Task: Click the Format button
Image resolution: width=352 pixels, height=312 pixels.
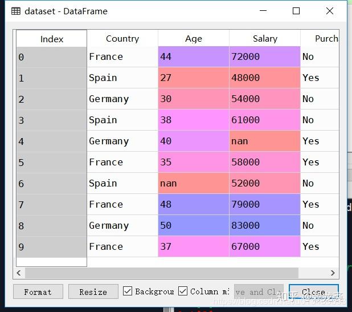Action: click(38, 291)
